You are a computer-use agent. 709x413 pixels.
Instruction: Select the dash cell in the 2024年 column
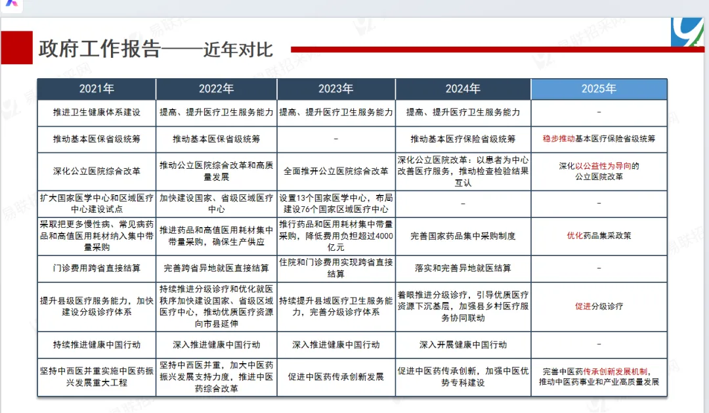463,204
